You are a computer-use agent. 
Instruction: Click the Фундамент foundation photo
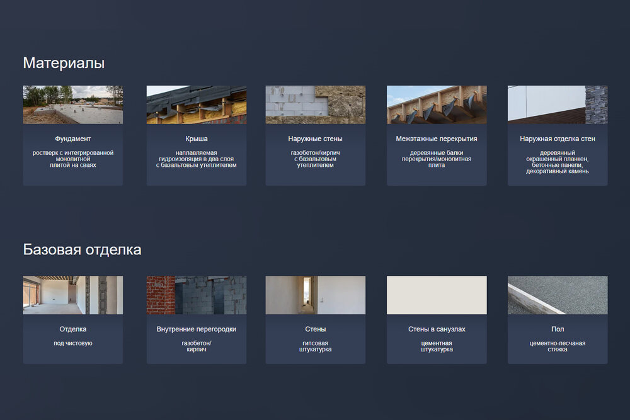pyautogui.click(x=72, y=105)
